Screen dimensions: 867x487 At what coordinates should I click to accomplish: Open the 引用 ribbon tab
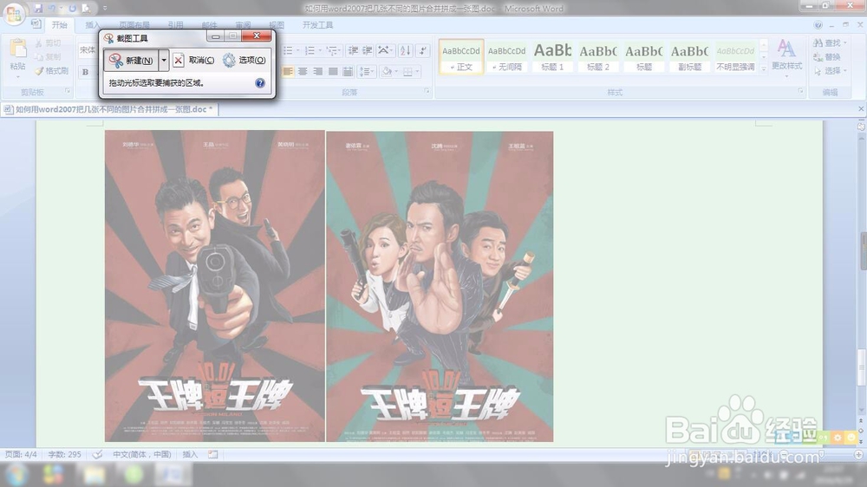click(176, 25)
